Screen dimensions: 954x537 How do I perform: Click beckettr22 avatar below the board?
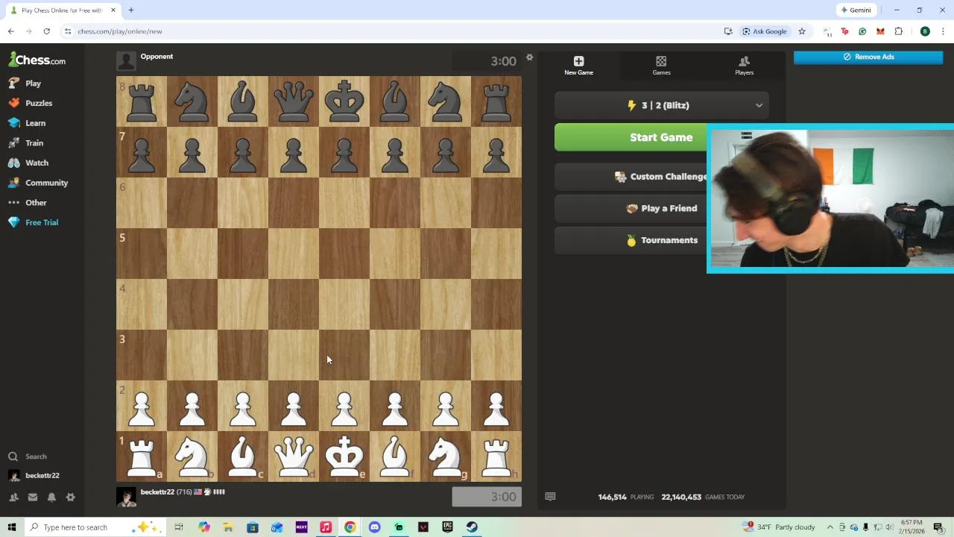click(x=126, y=497)
